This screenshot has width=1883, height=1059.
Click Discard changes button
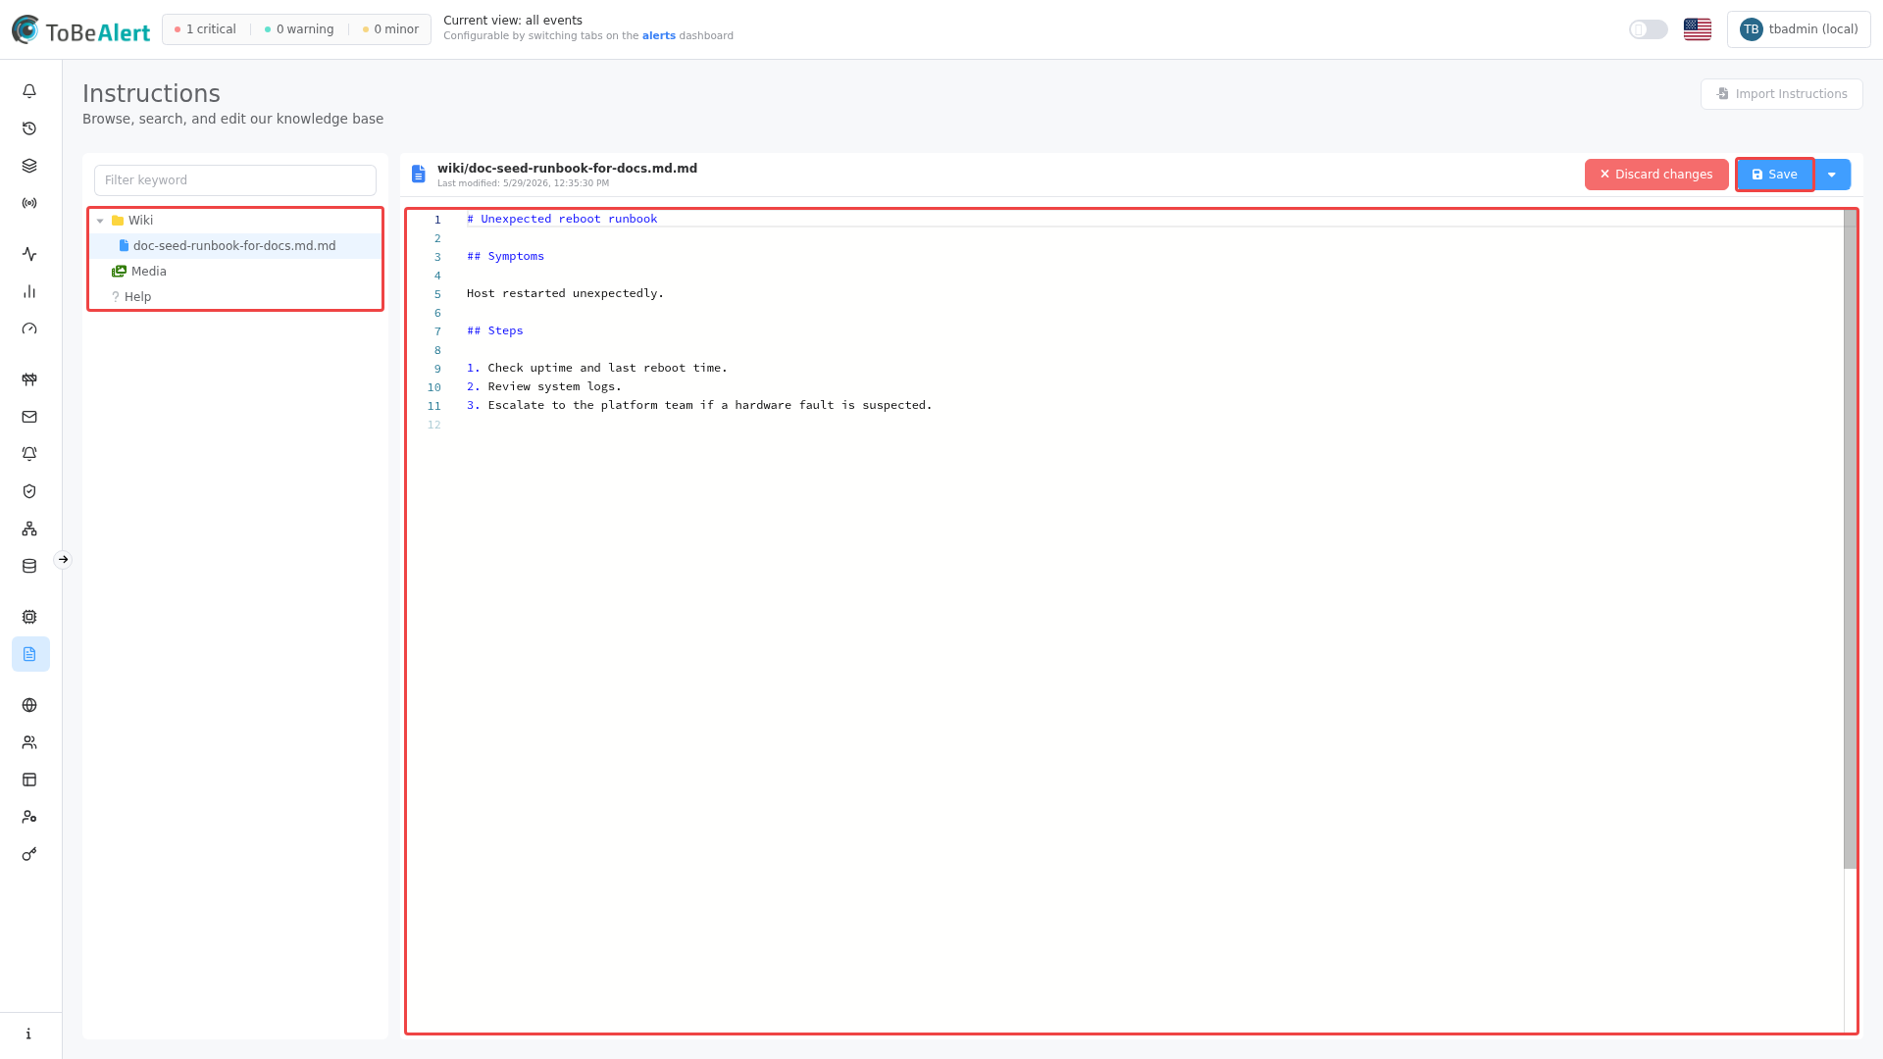[1656, 175]
